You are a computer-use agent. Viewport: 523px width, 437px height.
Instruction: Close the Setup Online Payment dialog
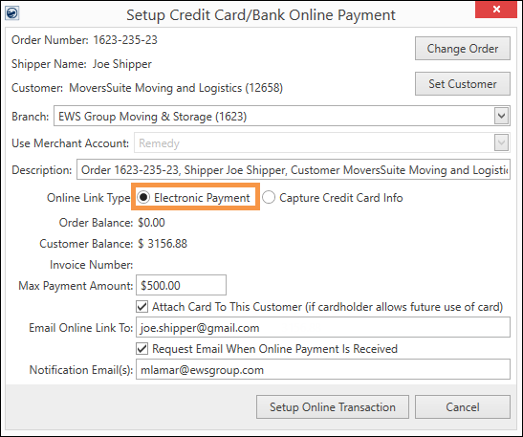(x=496, y=9)
